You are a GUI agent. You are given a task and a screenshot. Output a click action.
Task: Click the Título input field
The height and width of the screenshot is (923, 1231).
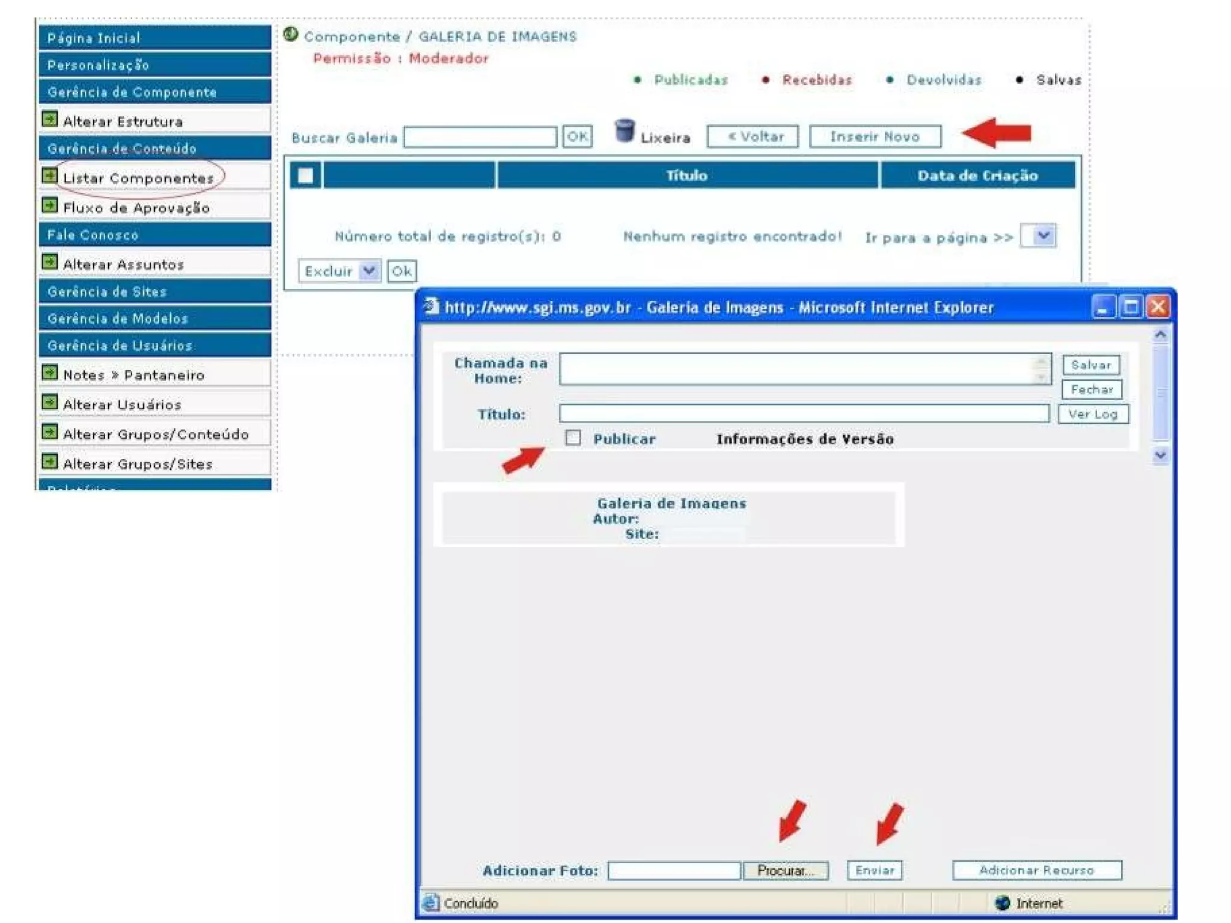pyautogui.click(x=804, y=413)
